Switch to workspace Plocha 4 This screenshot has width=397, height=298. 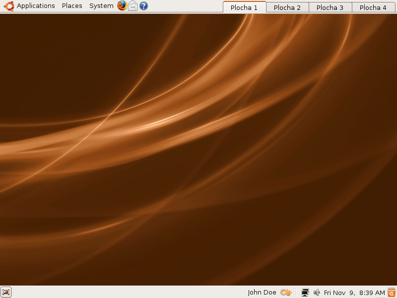(373, 7)
